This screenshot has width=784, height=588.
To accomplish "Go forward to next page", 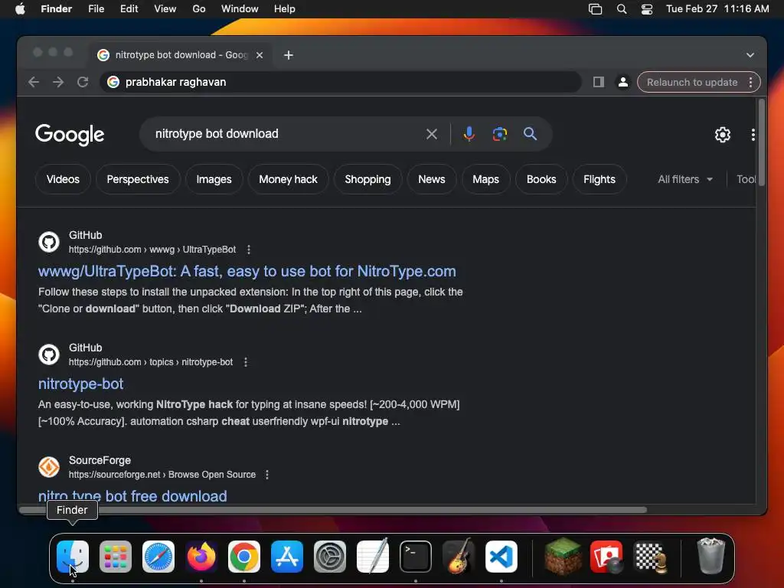I will pyautogui.click(x=58, y=82).
